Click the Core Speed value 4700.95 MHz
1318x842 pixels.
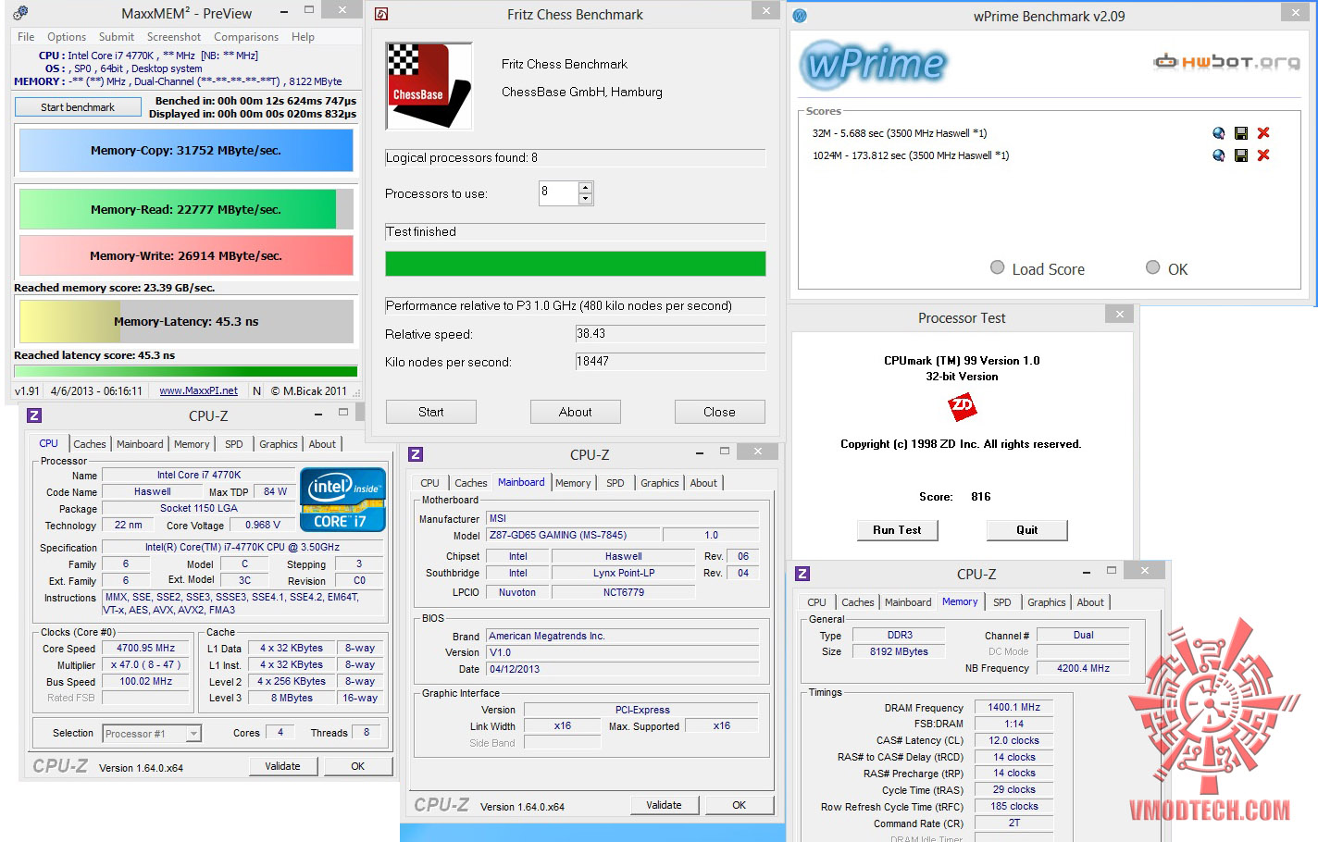pos(146,649)
